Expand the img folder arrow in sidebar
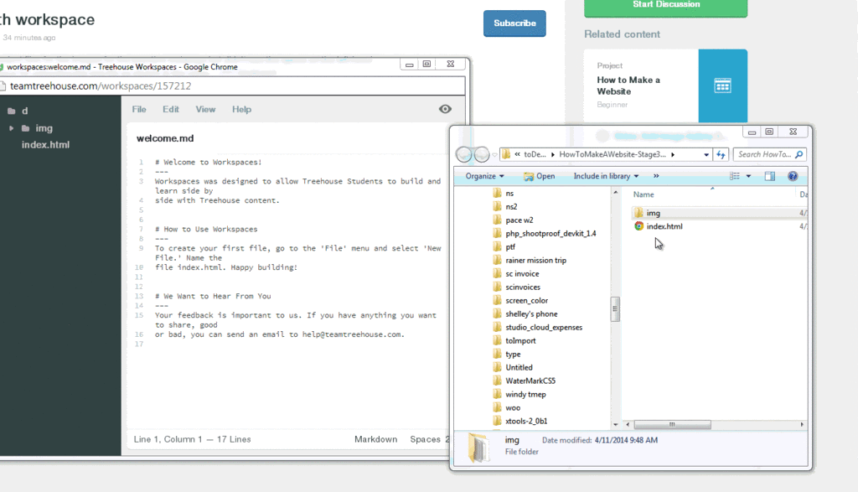The image size is (858, 492). 11,128
